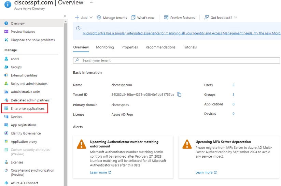281x186 pixels.
Task: Open the Applications count link 0
Action: click(233, 104)
